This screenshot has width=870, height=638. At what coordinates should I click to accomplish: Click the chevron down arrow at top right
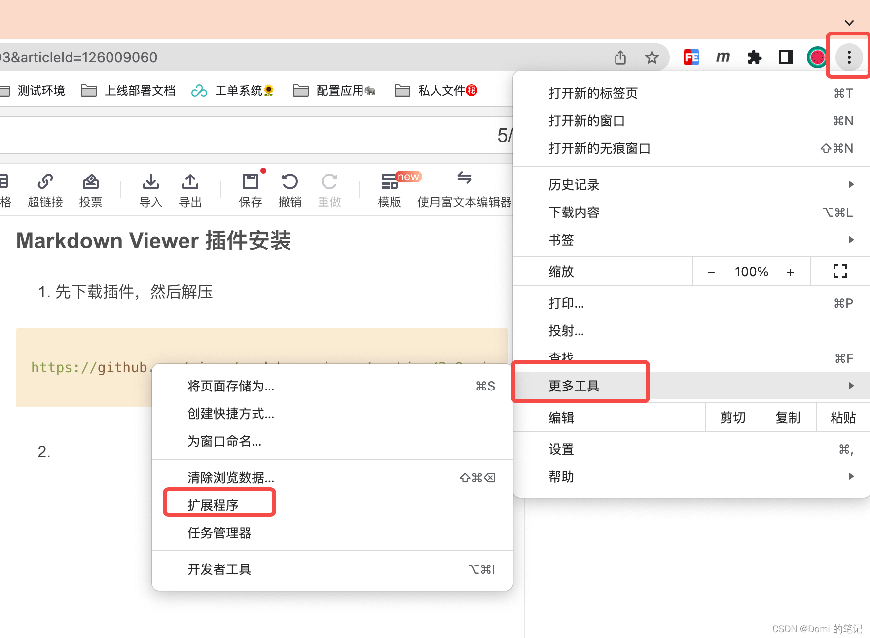pyautogui.click(x=849, y=23)
